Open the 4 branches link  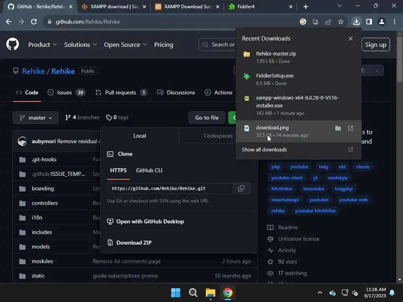[x=82, y=117]
